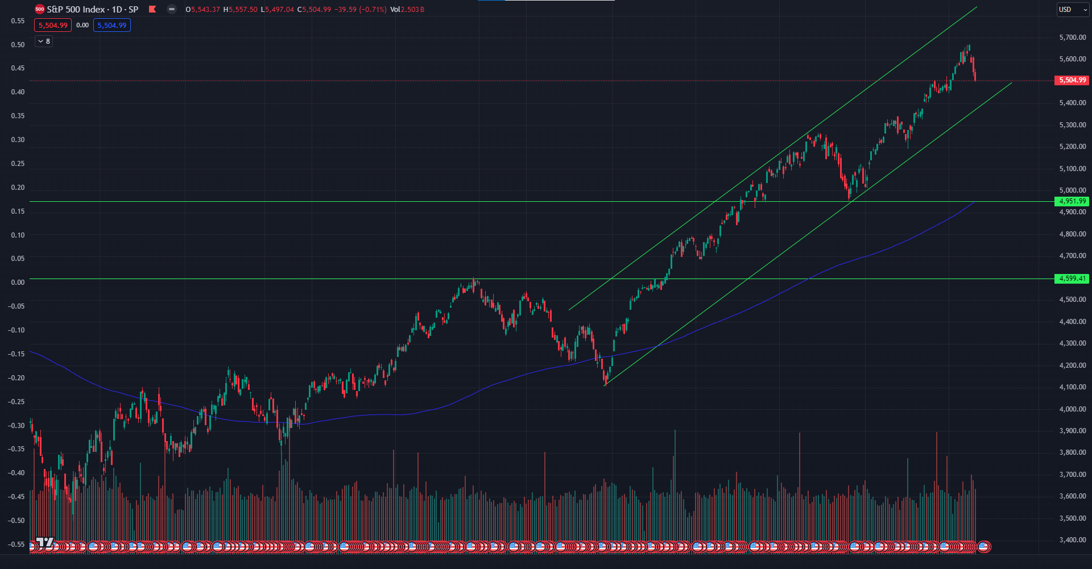Image resolution: width=1092 pixels, height=569 pixels.
Task: Click the market status minus icon
Action: click(x=172, y=9)
